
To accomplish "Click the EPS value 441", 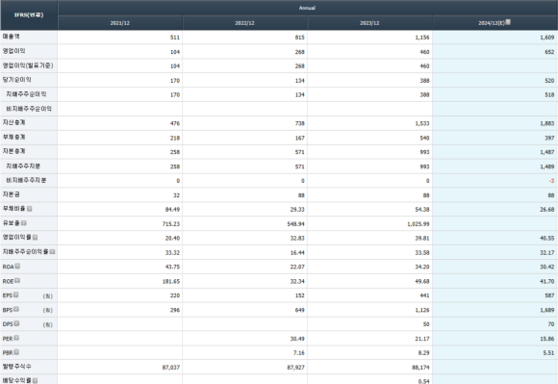I will 424,295.
